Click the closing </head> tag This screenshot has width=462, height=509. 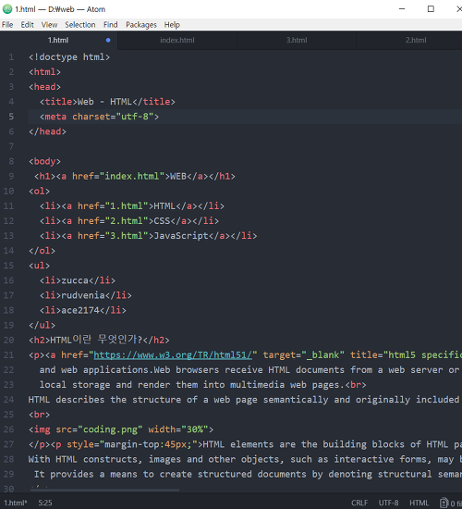[x=47, y=131]
